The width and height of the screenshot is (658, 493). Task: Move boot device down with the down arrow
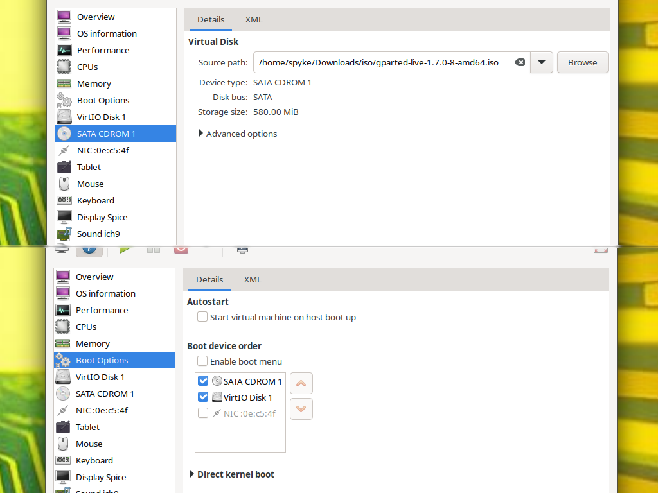click(301, 409)
